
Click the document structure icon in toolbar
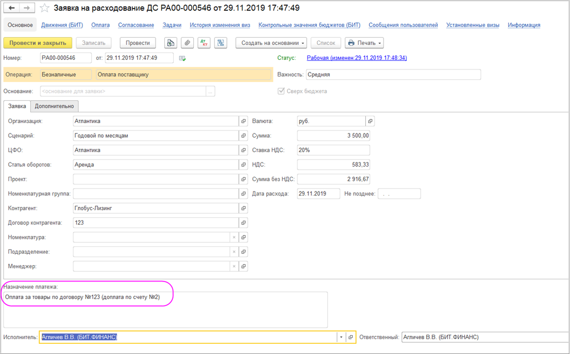point(221,43)
